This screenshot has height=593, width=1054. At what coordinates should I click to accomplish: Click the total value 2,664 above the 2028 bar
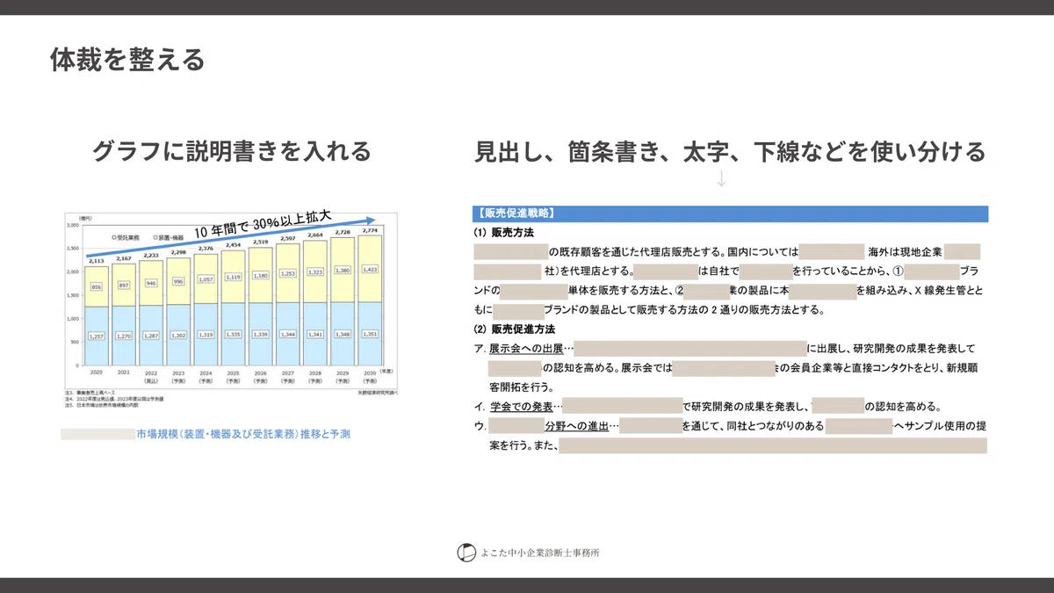[315, 235]
